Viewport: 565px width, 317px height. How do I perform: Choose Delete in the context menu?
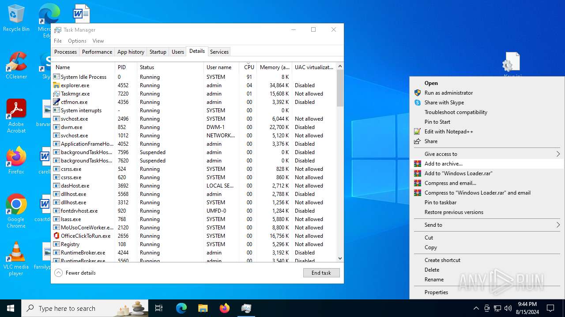487,270
